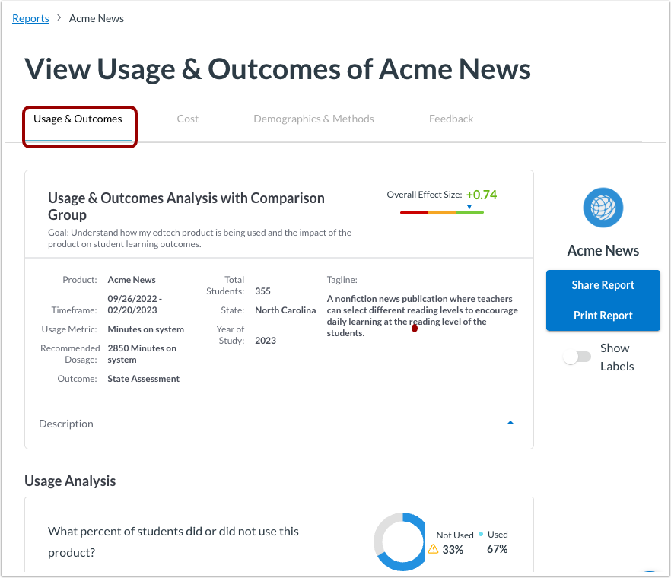Click the Usage & Outcomes tab
The width and height of the screenshot is (671, 578).
tap(78, 119)
